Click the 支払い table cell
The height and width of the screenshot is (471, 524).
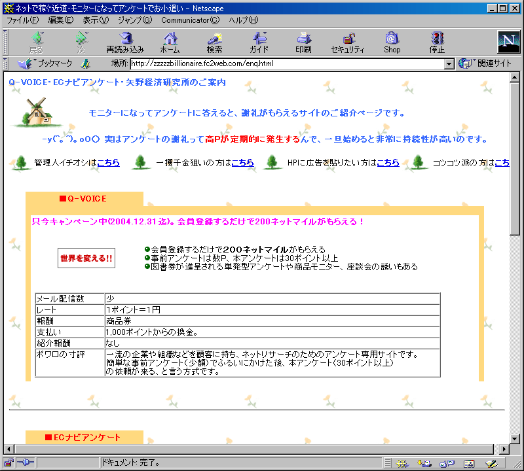click(70, 332)
